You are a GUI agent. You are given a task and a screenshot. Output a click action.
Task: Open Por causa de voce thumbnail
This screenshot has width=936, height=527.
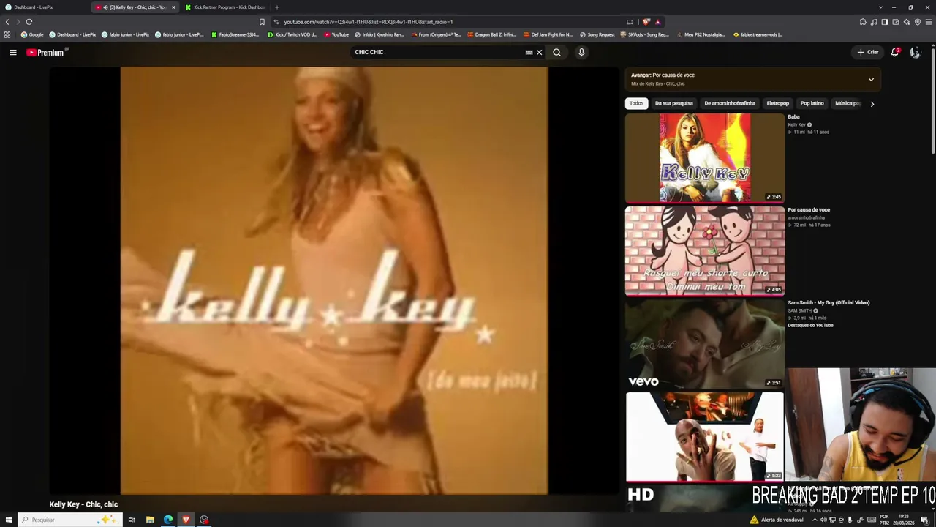[705, 250]
